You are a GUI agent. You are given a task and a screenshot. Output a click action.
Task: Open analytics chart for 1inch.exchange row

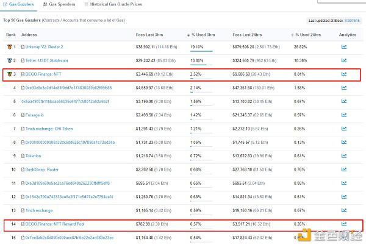click(x=344, y=210)
